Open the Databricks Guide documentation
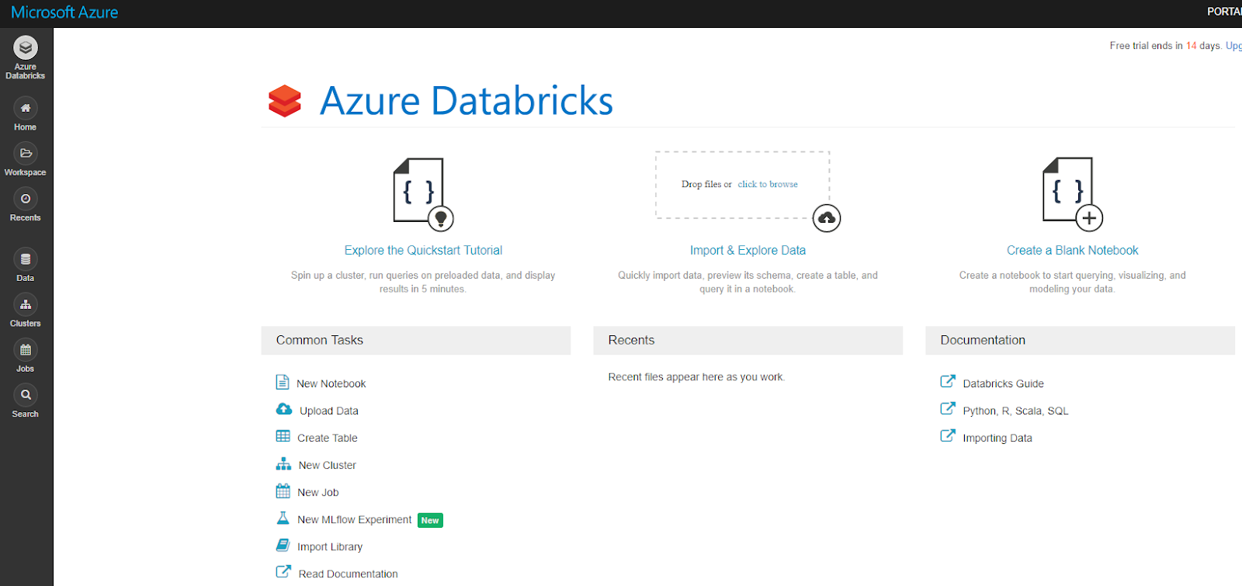Viewport: 1242px width, 586px height. 1003,383
